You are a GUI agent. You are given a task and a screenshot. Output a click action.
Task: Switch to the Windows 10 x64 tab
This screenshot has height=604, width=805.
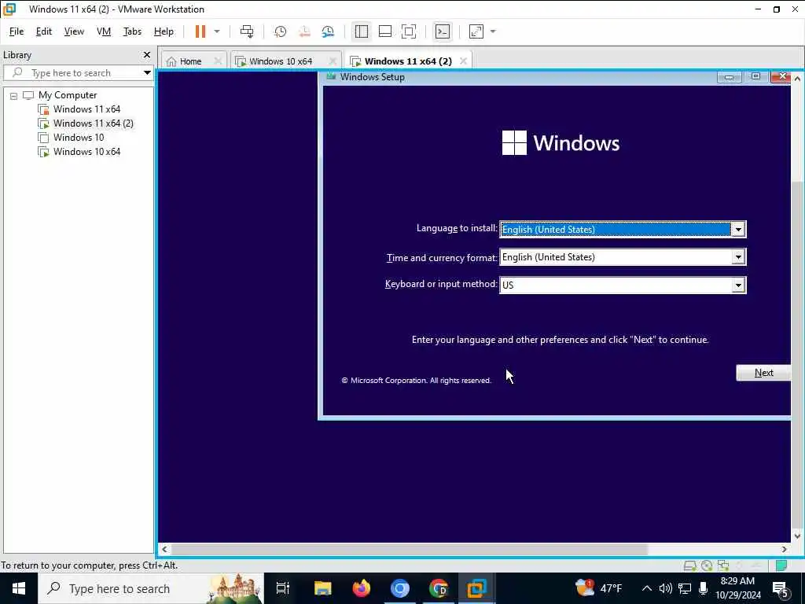tap(281, 61)
